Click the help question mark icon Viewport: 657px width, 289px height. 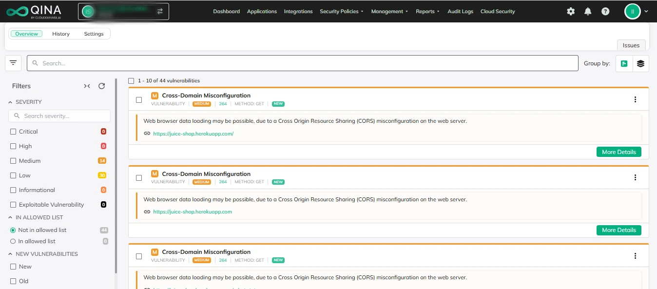click(605, 11)
